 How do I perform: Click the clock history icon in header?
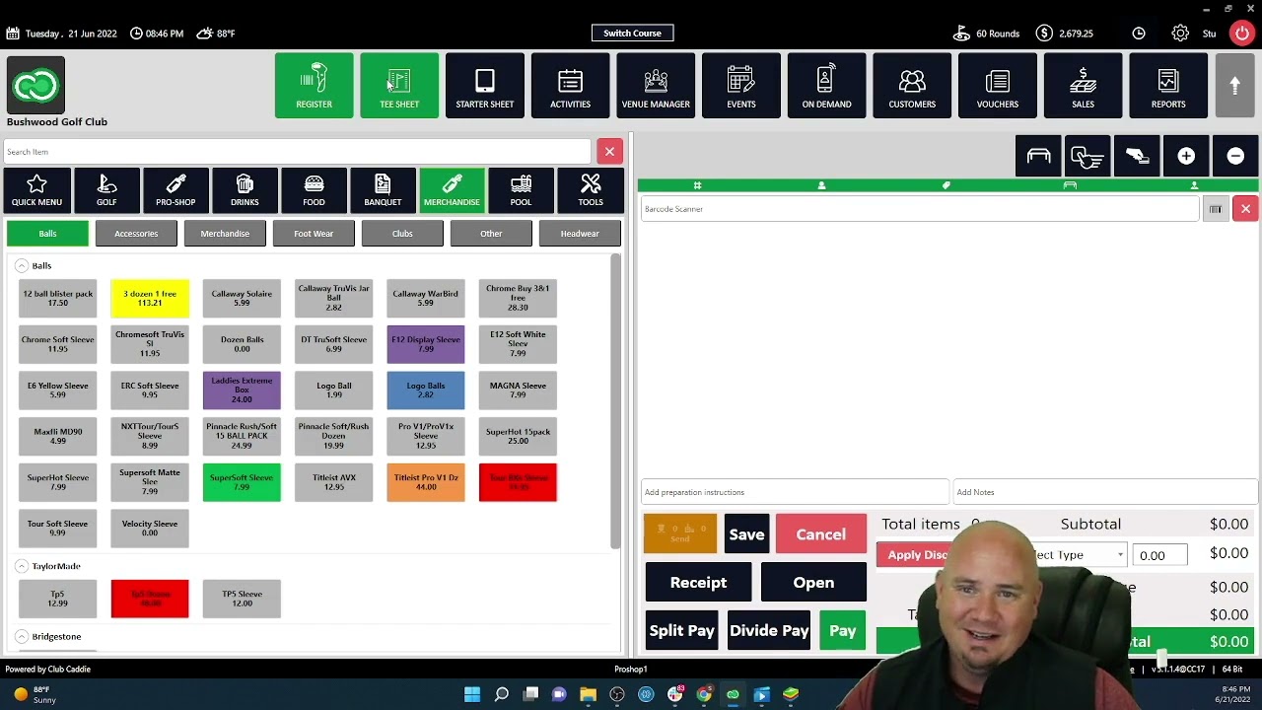(x=1139, y=34)
